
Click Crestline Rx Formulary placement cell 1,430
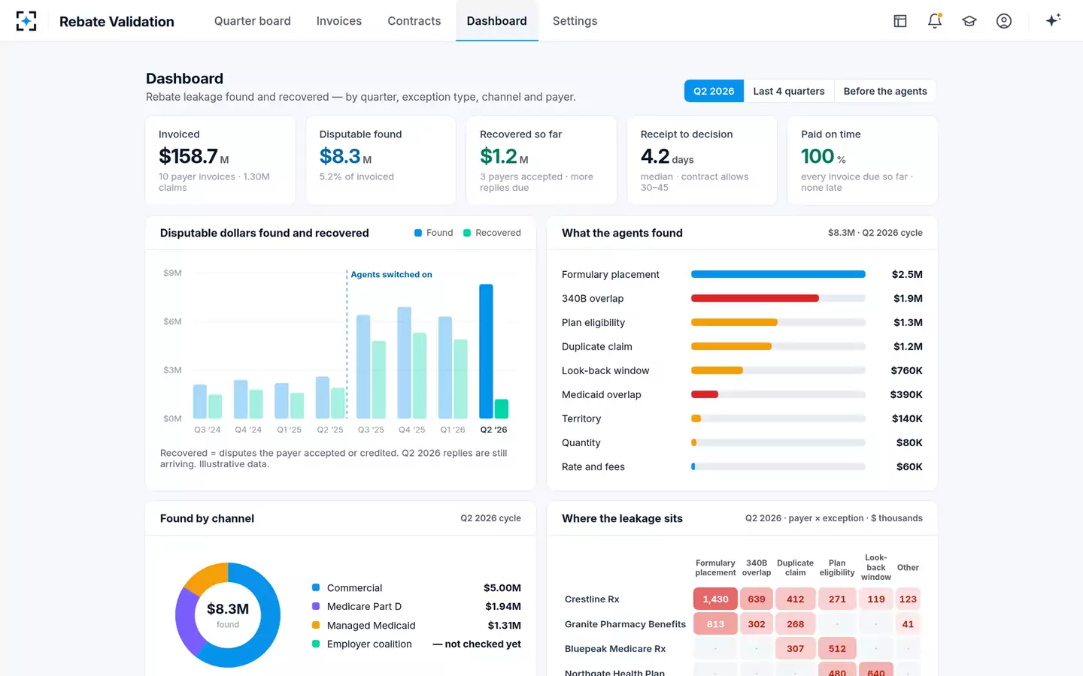click(715, 599)
